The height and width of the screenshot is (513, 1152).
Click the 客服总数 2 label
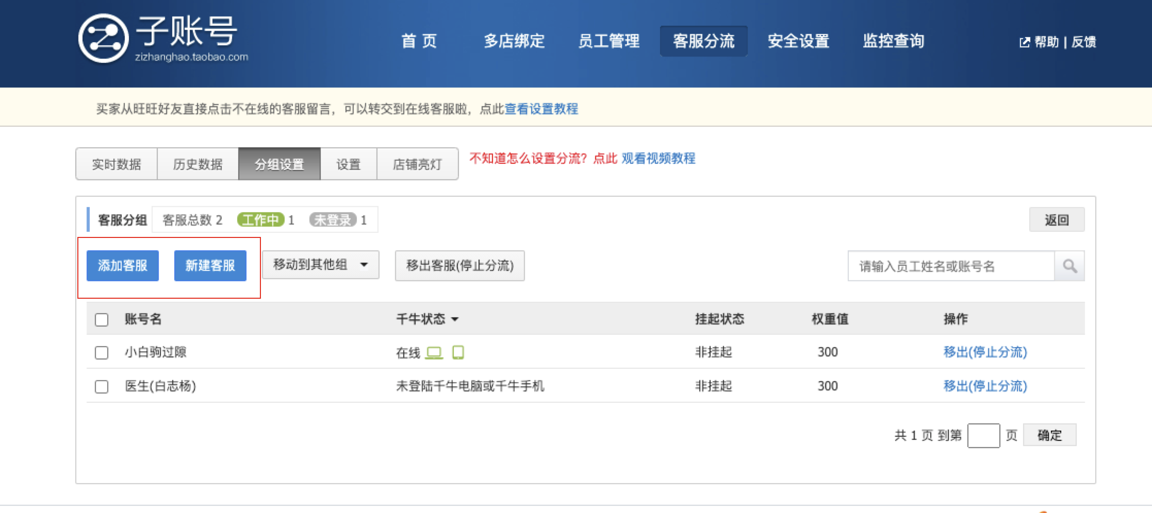192,220
